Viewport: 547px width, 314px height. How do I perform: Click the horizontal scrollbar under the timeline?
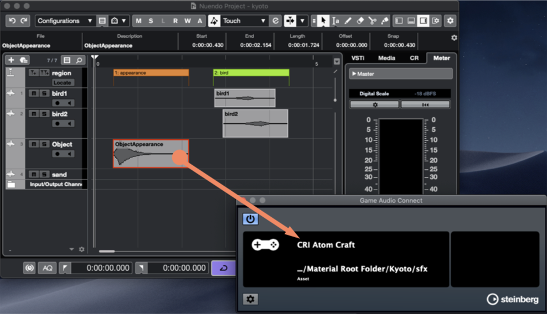click(107, 251)
